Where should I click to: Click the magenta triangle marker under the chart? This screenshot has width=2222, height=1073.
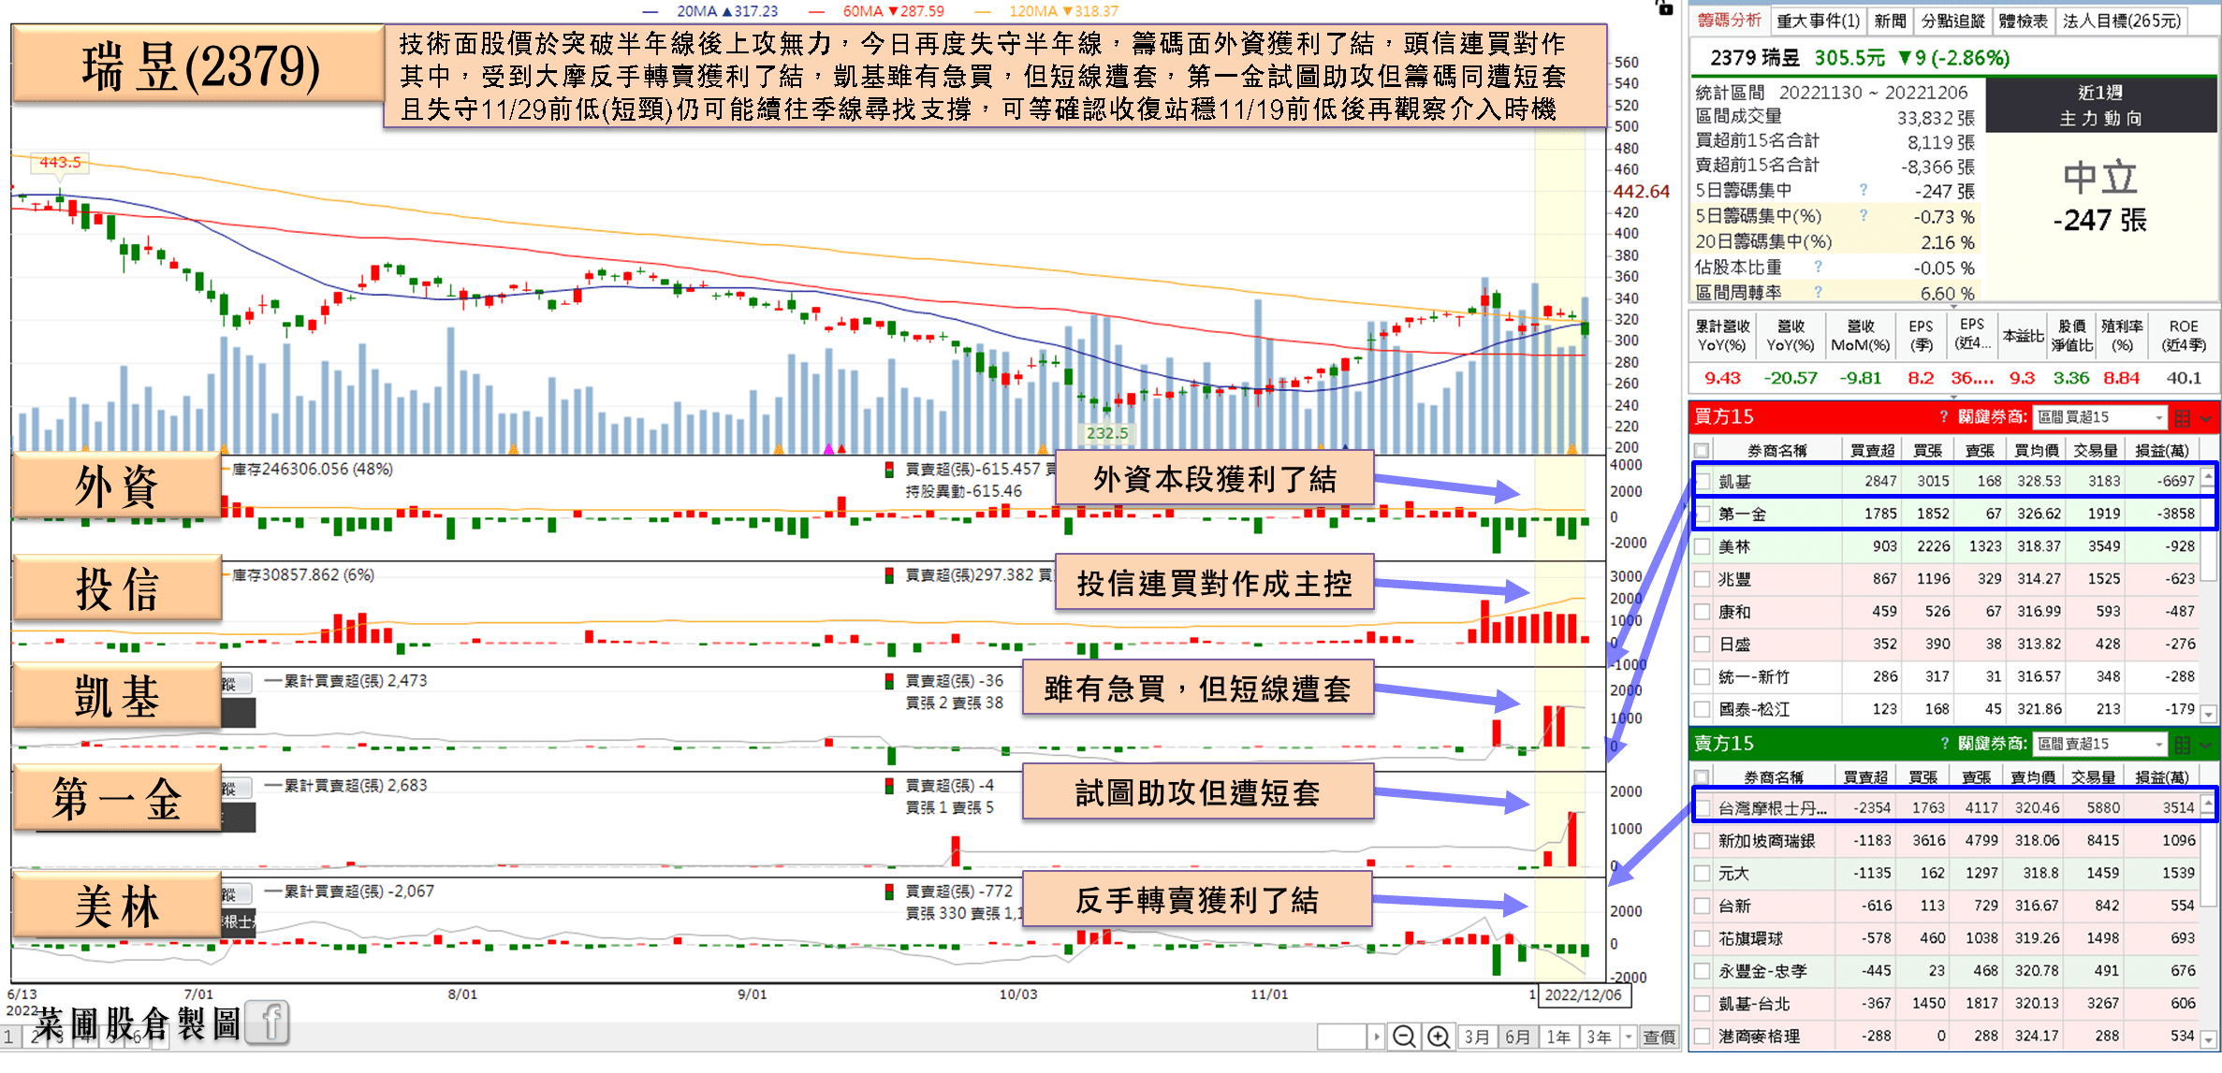click(827, 449)
